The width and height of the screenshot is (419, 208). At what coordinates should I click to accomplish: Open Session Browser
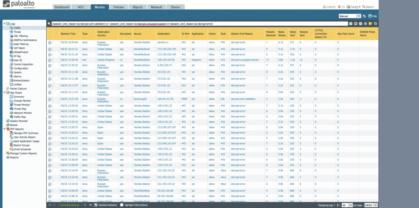point(19,121)
